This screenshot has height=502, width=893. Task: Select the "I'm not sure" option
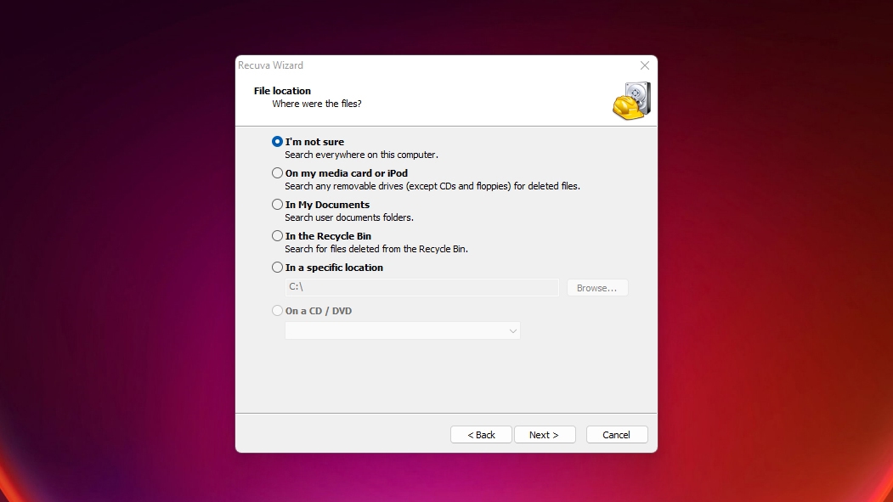point(277,141)
